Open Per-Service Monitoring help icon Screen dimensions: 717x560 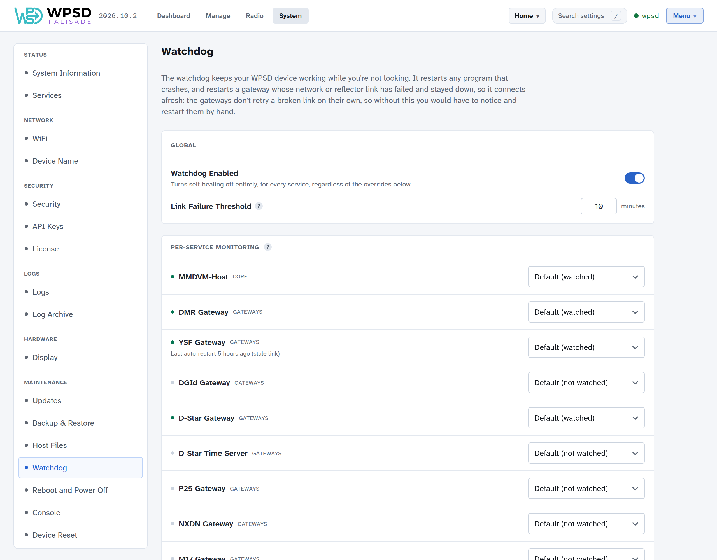click(x=267, y=247)
